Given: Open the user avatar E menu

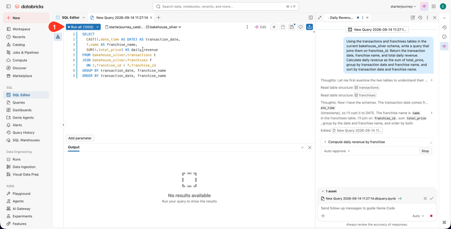Looking at the screenshot, I should (x=442, y=6).
